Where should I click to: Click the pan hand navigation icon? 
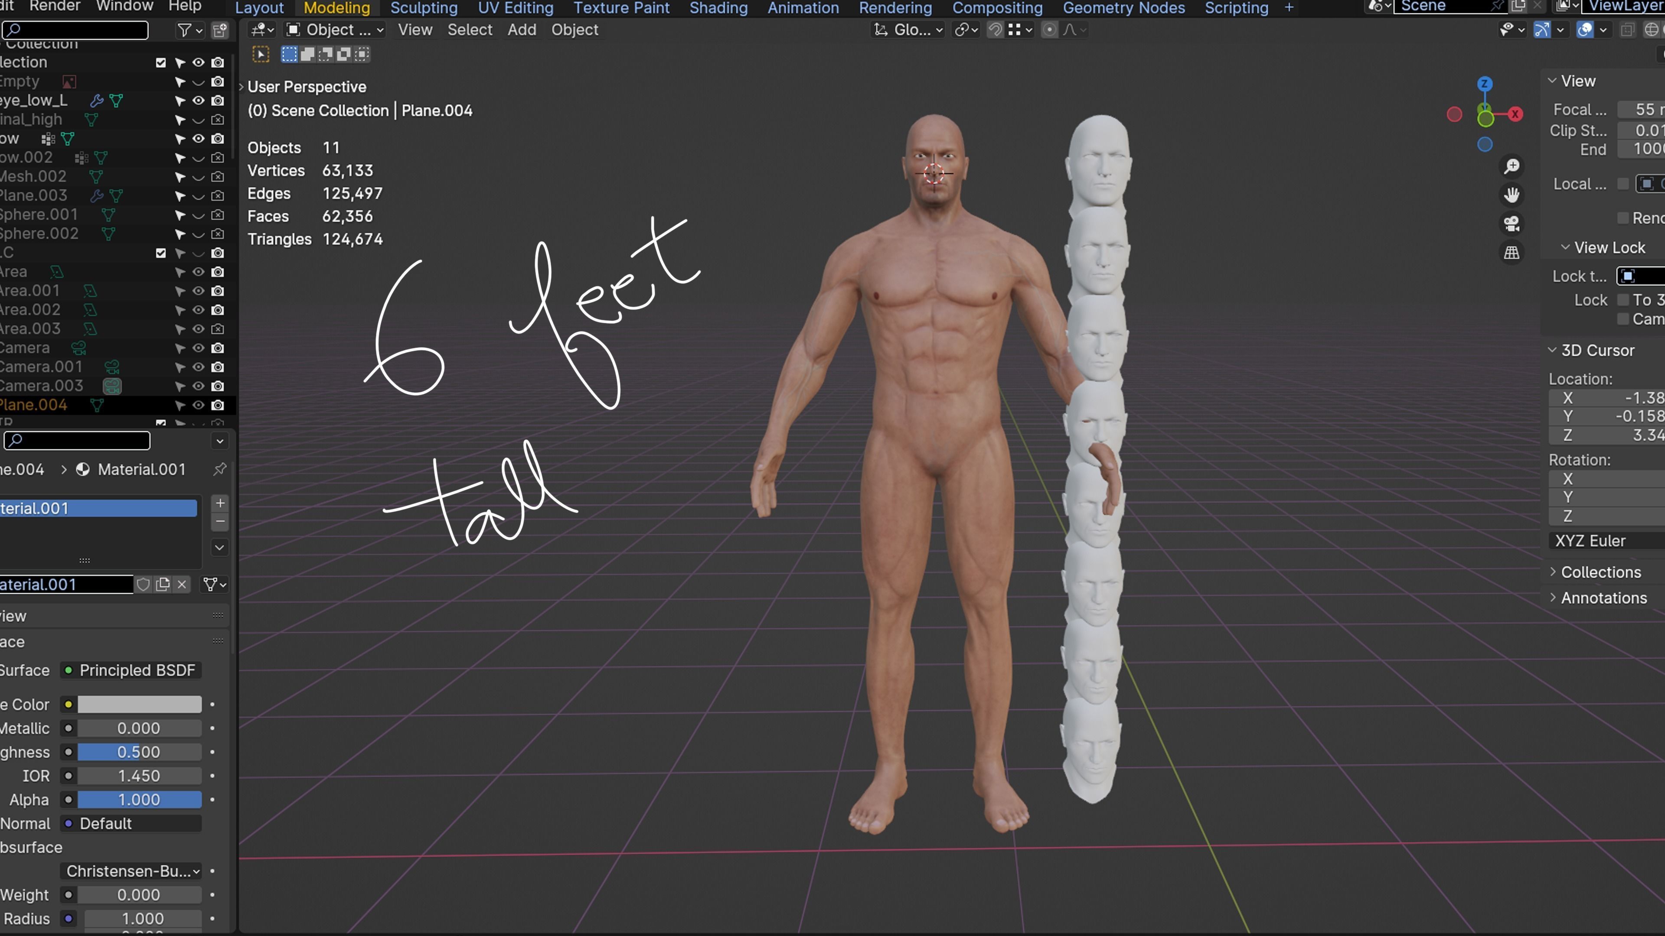[1511, 195]
